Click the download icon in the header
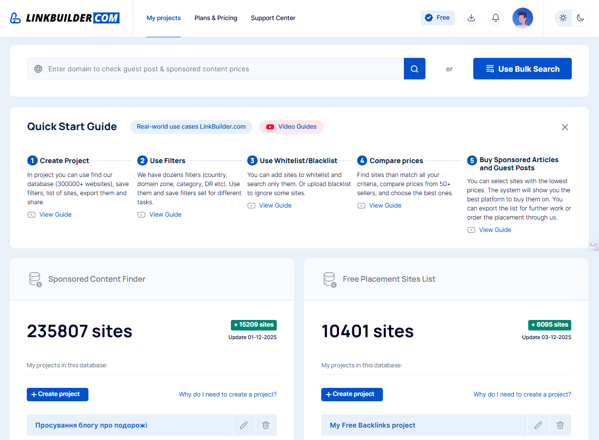The height and width of the screenshot is (440, 599). click(x=471, y=18)
